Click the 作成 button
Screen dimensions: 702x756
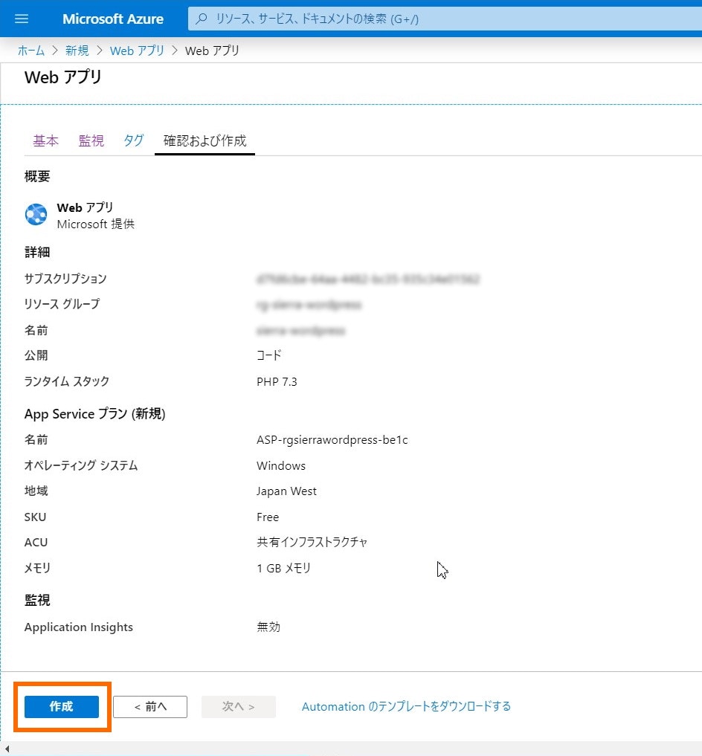62,706
